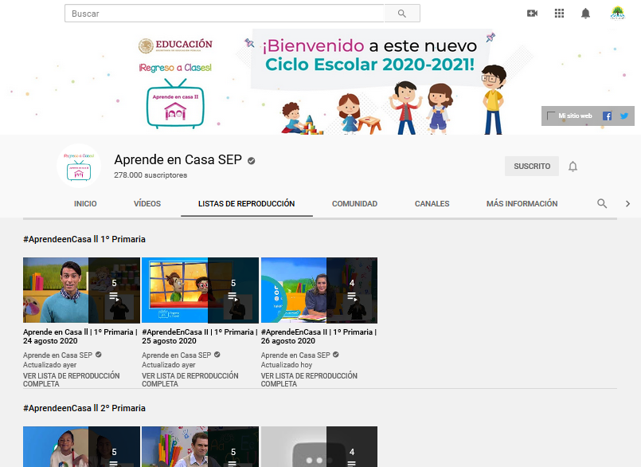This screenshot has height=467, width=641.
Task: Click the search magnifier button
Action: (402, 14)
